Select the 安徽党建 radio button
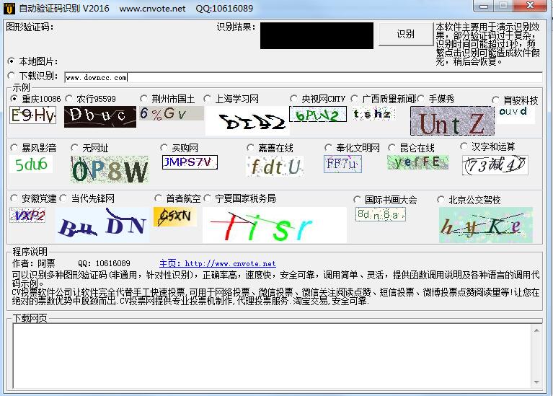 click(14, 198)
